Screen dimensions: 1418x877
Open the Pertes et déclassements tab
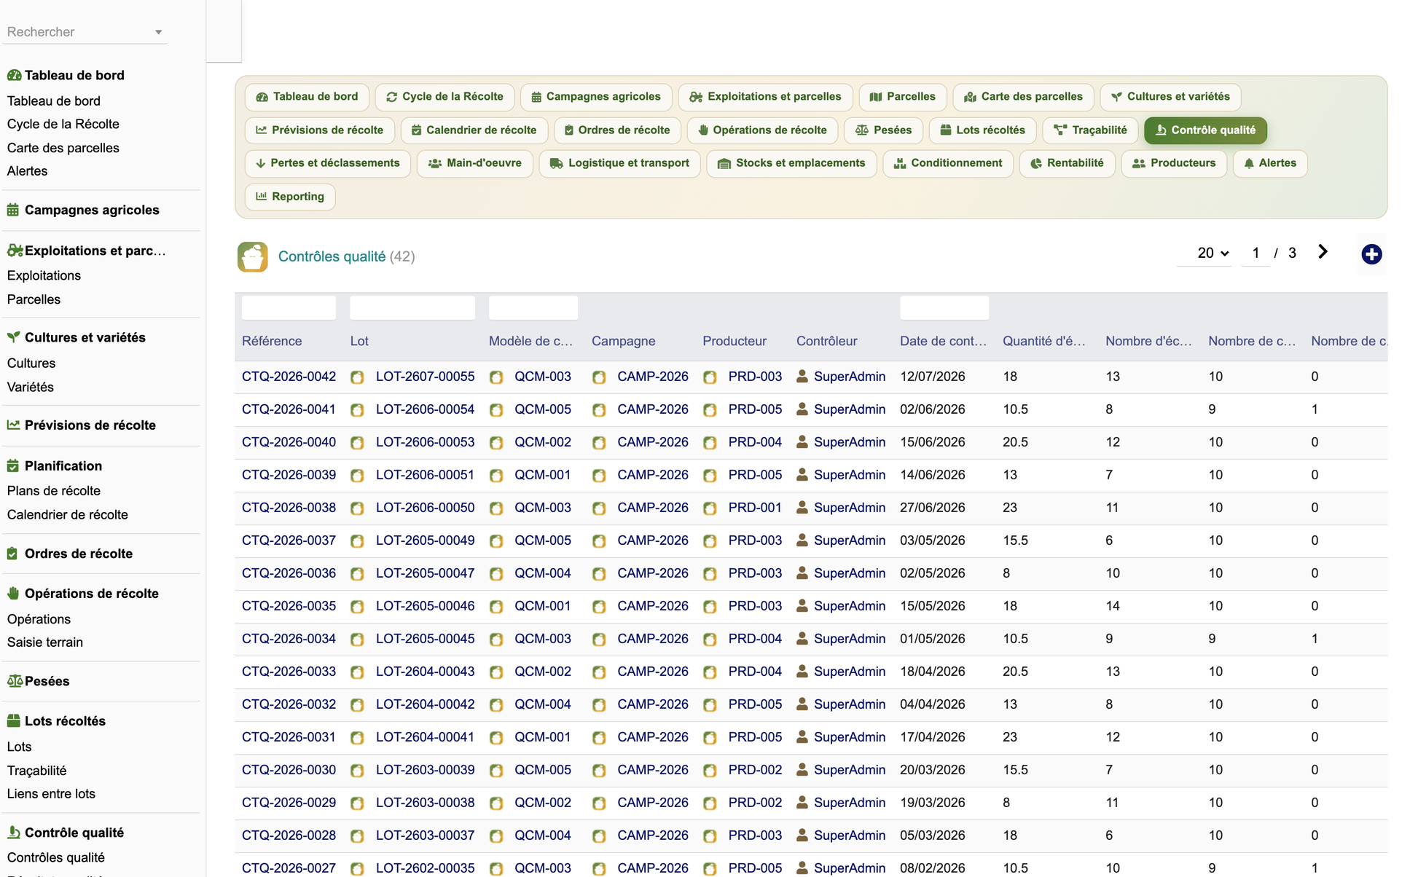tap(328, 163)
